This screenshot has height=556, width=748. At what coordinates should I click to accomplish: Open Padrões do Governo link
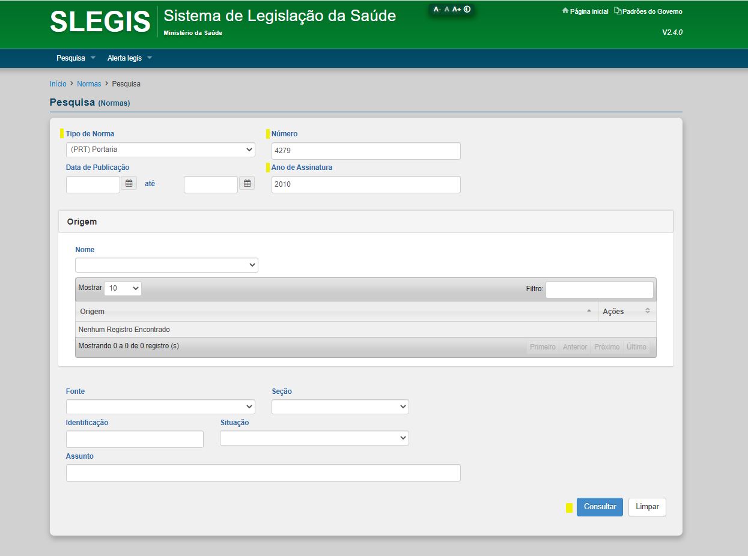(x=648, y=11)
